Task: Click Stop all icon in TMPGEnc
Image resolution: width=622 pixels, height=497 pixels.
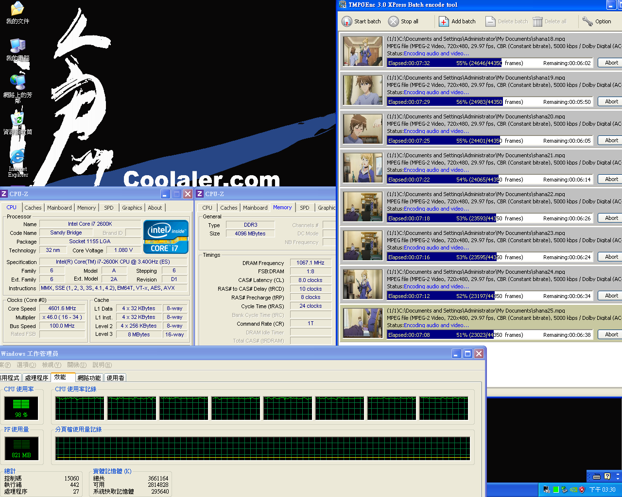Action: coord(393,21)
